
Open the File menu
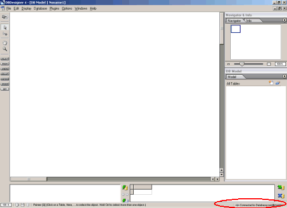[9, 9]
